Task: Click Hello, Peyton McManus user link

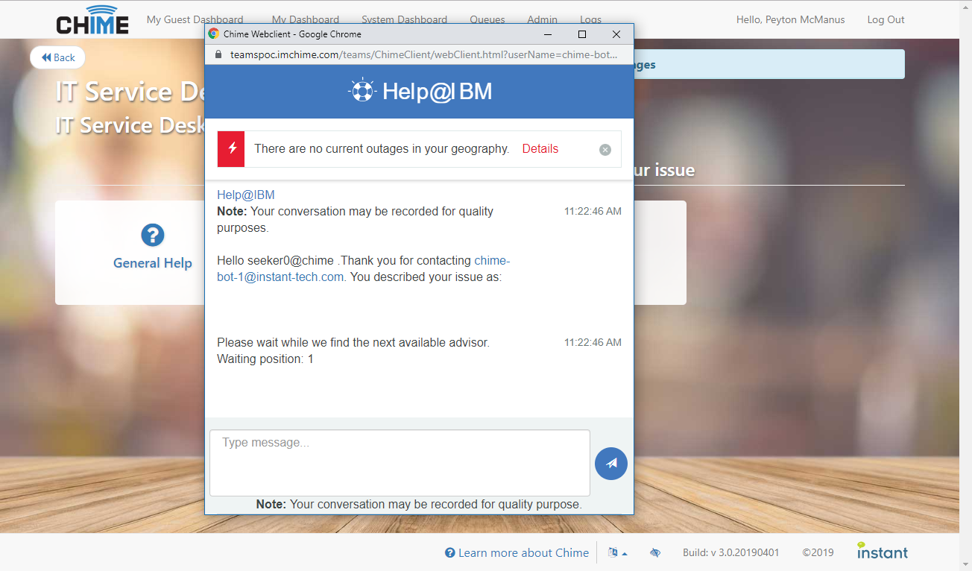Action: pyautogui.click(x=790, y=19)
